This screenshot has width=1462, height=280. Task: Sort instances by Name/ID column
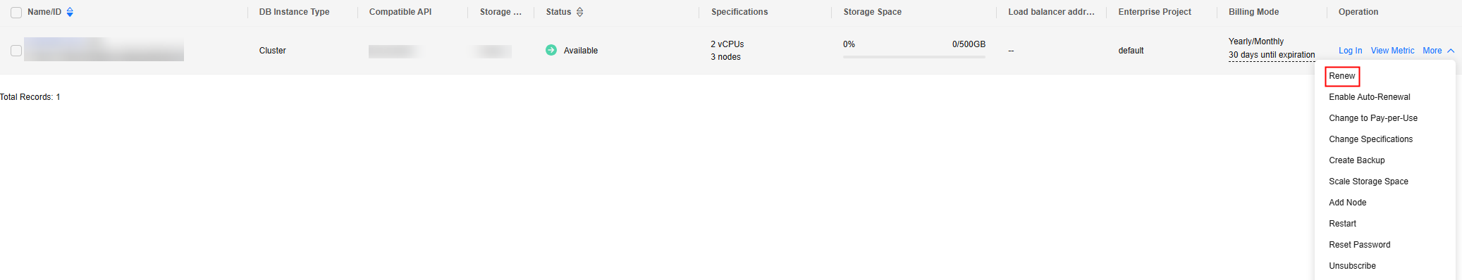click(x=70, y=12)
